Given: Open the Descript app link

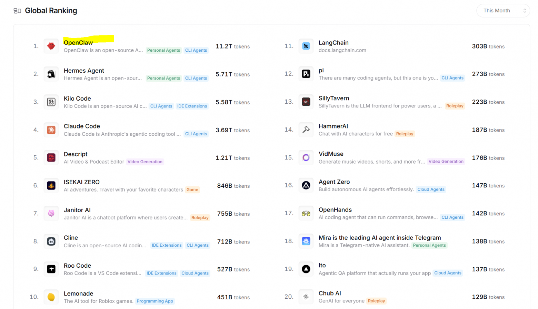Looking at the screenshot, I should click(76, 154).
